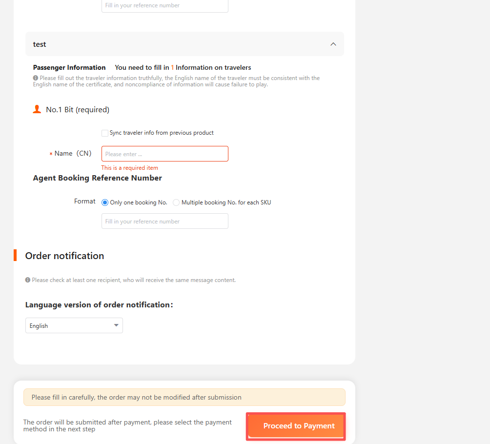Click the top reference number field
490x444 pixels.
coord(164,6)
